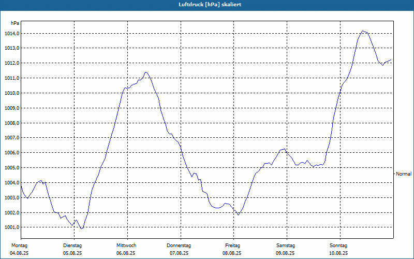Screen dimensions: 414x259
Task: Click the date 05.08.25
Action: coord(72,253)
